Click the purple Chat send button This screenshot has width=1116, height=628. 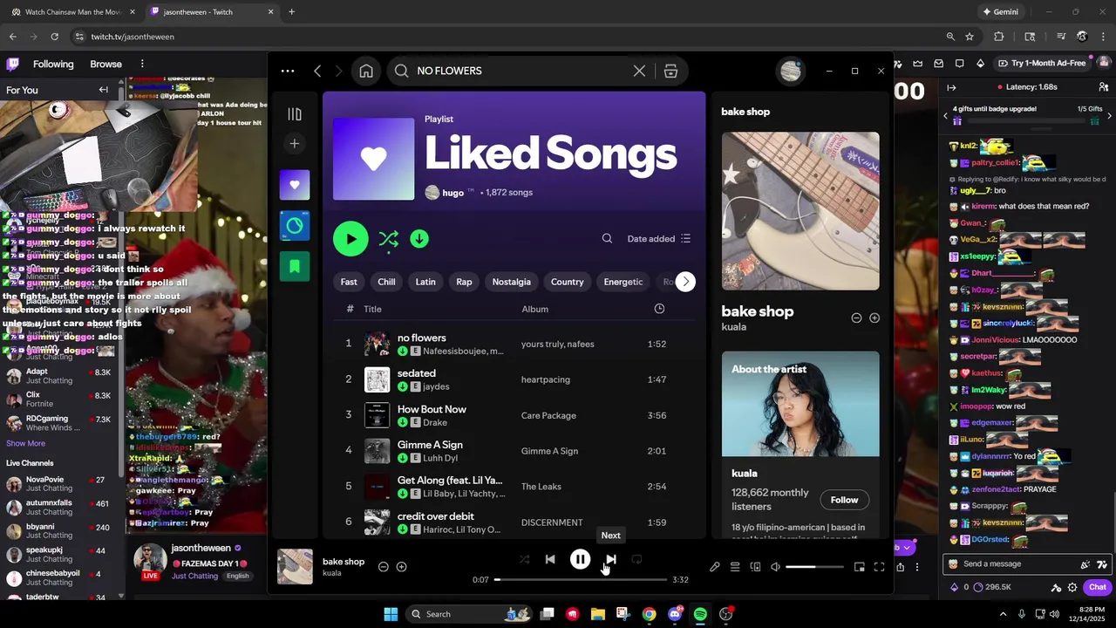pos(1098,587)
